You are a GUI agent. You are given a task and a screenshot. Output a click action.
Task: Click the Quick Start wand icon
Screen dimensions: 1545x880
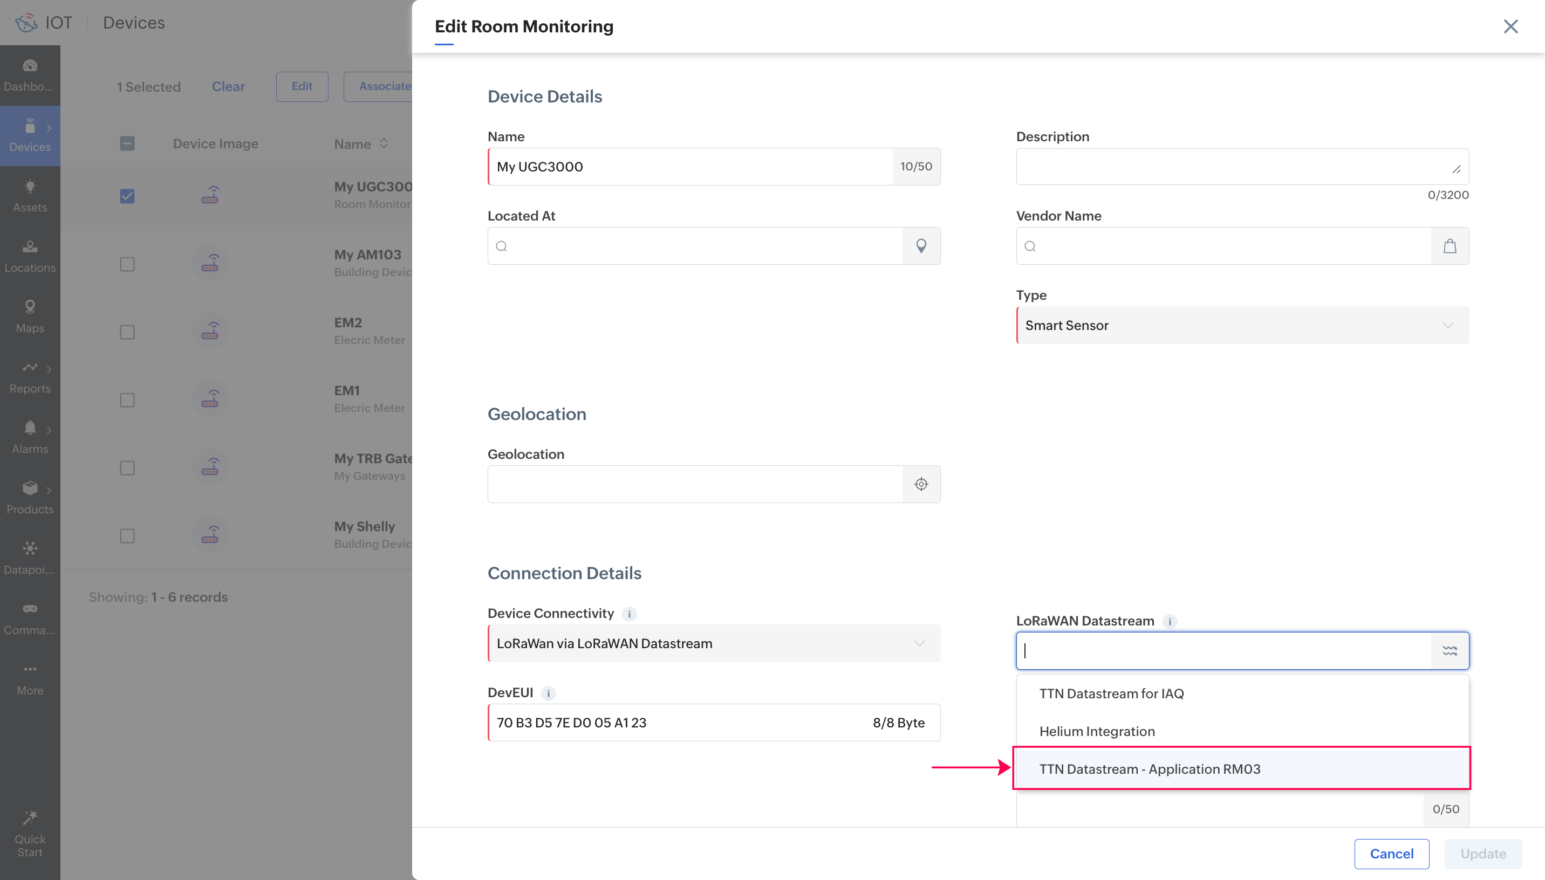[x=30, y=818]
